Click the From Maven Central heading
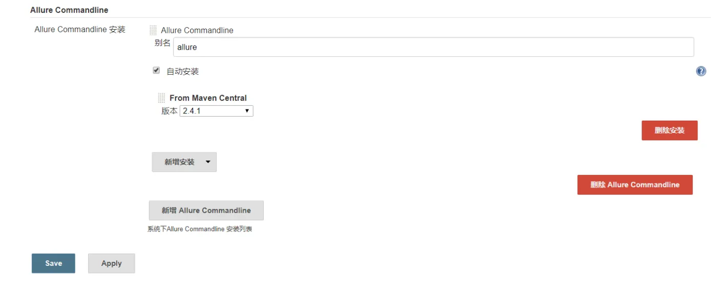Viewport: 717px width, 294px height. [208, 98]
